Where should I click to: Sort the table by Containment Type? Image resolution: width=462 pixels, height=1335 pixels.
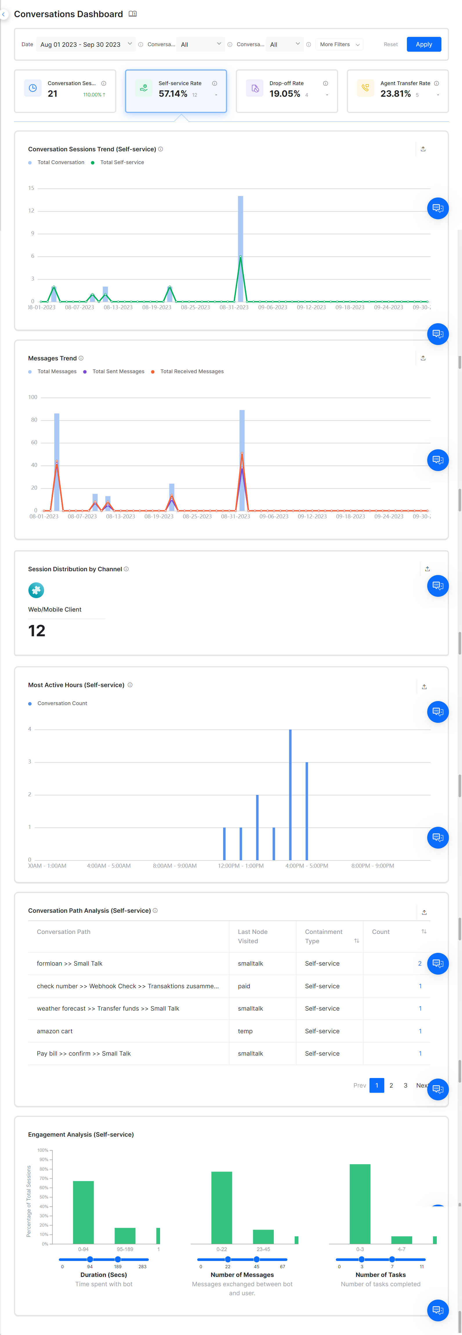pos(356,941)
